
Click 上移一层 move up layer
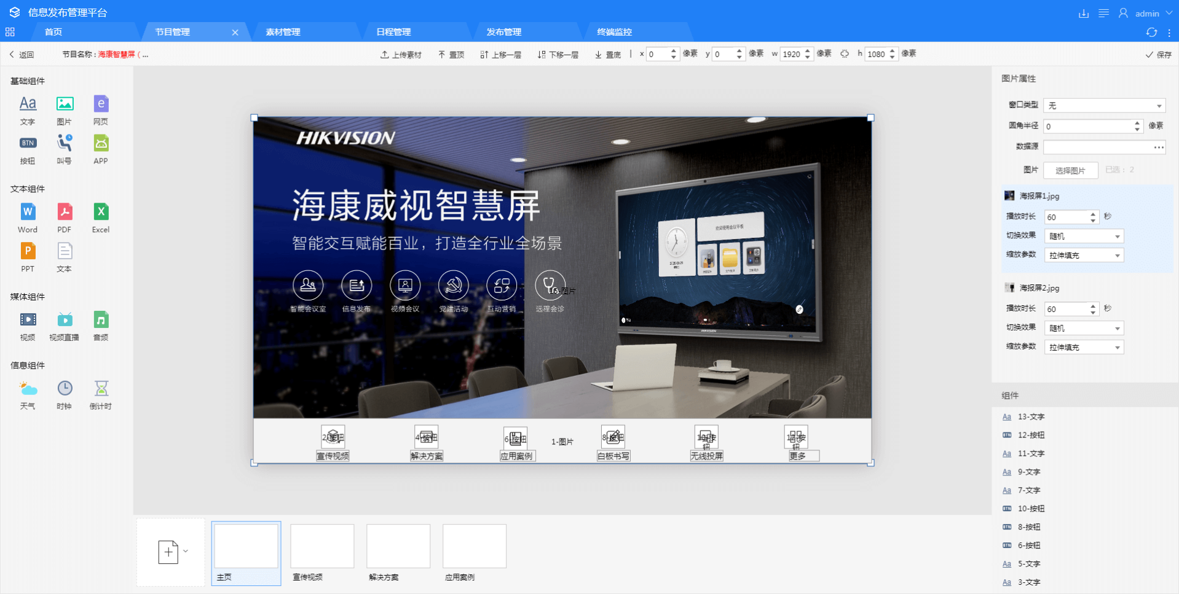tap(500, 55)
